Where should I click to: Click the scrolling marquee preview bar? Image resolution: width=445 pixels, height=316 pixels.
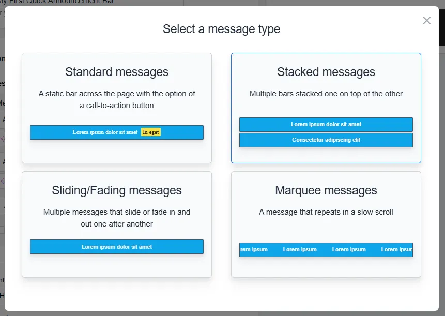(x=326, y=250)
